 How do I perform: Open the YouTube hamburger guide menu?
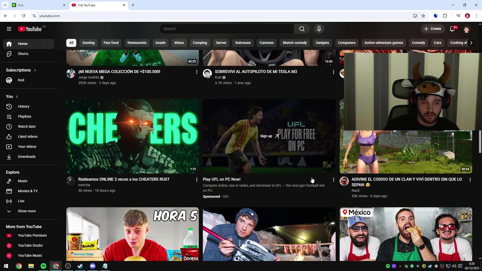pyautogui.click(x=9, y=29)
